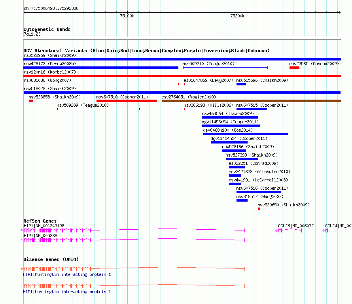Click the dgv11454n54 (Cooper2011) label

click(239, 138)
